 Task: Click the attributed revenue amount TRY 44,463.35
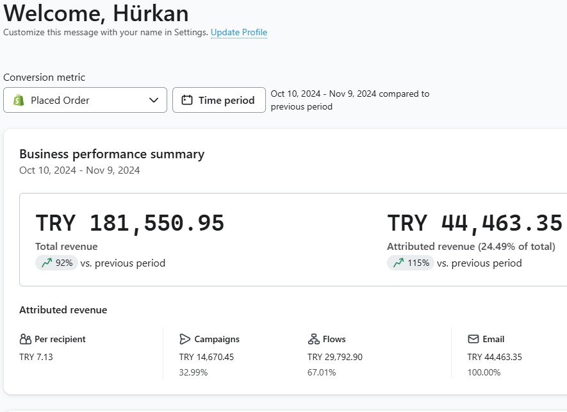tap(475, 223)
